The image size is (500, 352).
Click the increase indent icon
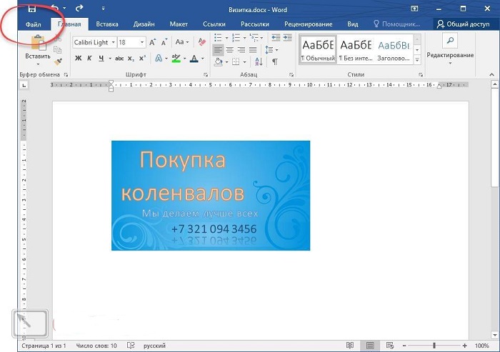[288, 38]
